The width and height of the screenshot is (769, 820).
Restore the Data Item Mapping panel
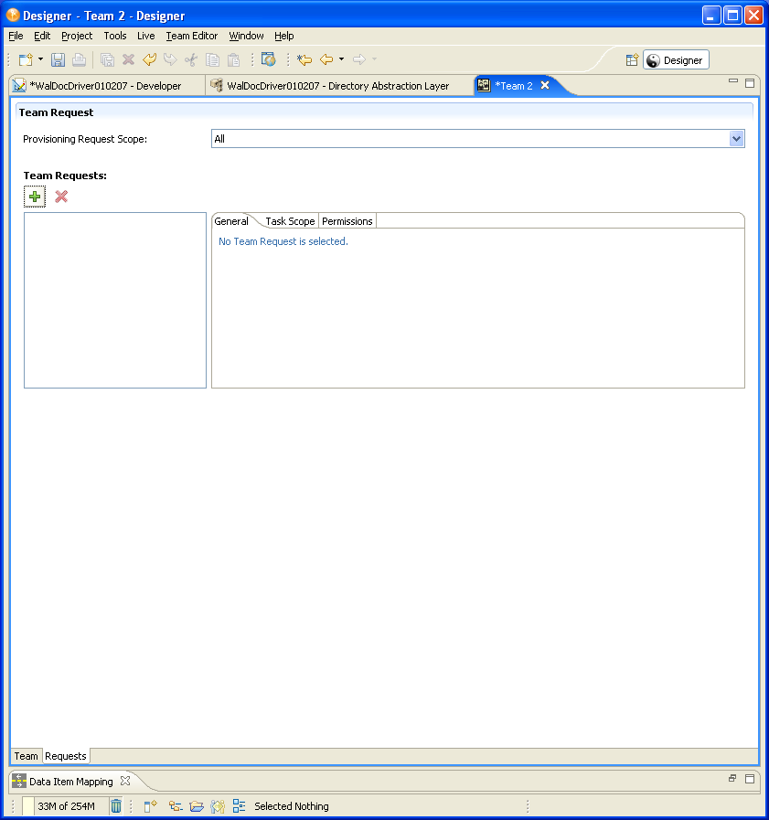(732, 778)
